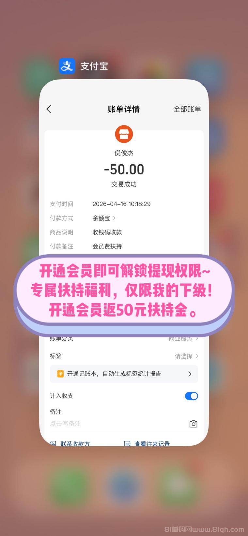Tap the camera icon in remarks
The height and width of the screenshot is (536, 248).
point(193,424)
